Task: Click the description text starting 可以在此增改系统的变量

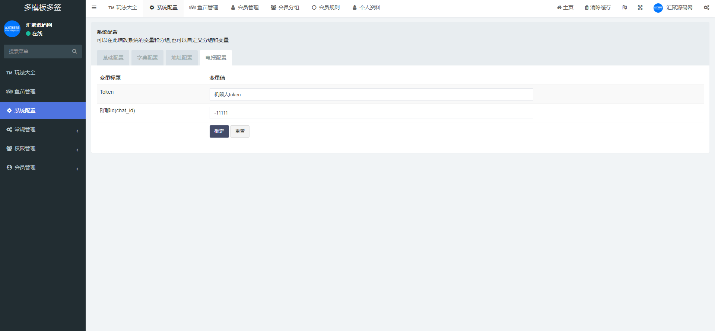Action: (x=163, y=40)
